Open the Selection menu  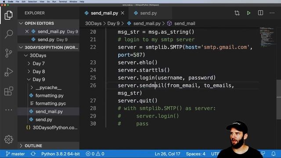point(32,1)
